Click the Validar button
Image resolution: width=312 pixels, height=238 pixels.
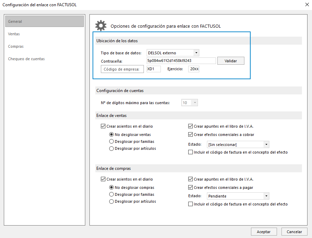tap(231, 61)
